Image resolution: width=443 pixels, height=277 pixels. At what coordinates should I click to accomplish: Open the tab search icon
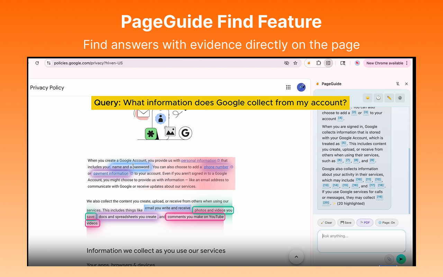click(343, 63)
